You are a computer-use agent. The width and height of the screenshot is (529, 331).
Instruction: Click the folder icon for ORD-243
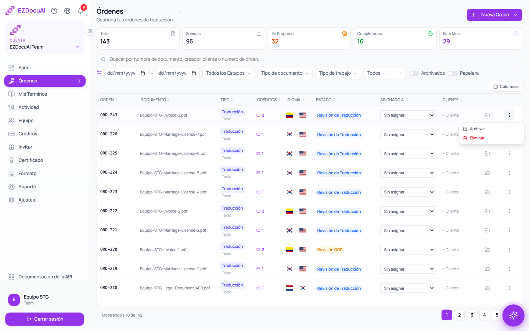click(487, 115)
